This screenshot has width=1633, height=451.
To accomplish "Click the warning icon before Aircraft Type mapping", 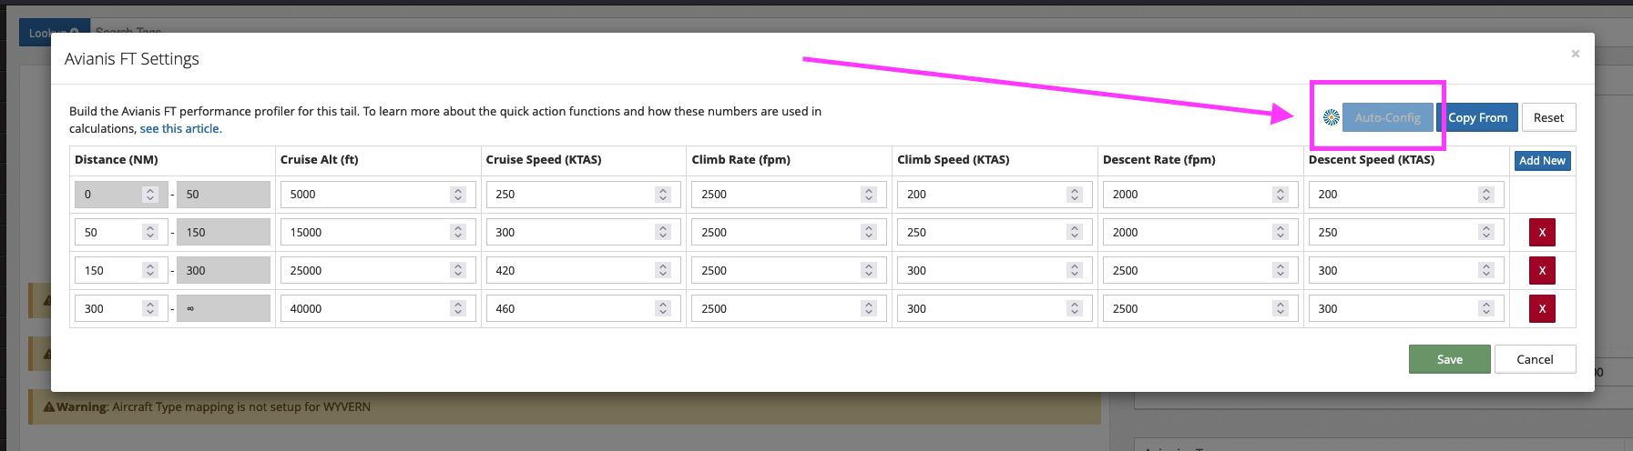I will [x=49, y=406].
